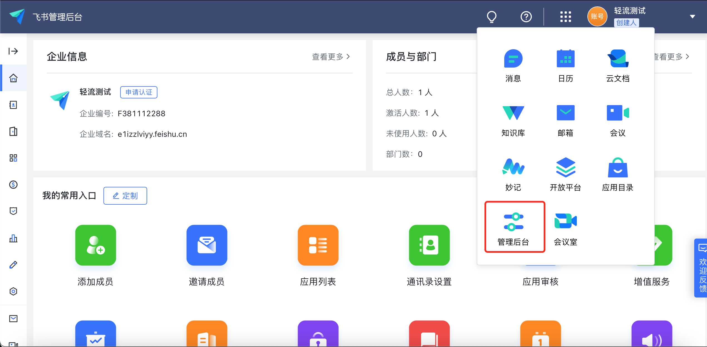This screenshot has width=707, height=347.
Task: Expand the account dropdown arrow
Action: pyautogui.click(x=693, y=17)
